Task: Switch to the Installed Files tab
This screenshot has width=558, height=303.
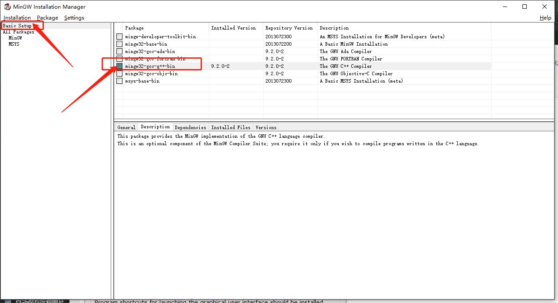Action: click(x=231, y=127)
